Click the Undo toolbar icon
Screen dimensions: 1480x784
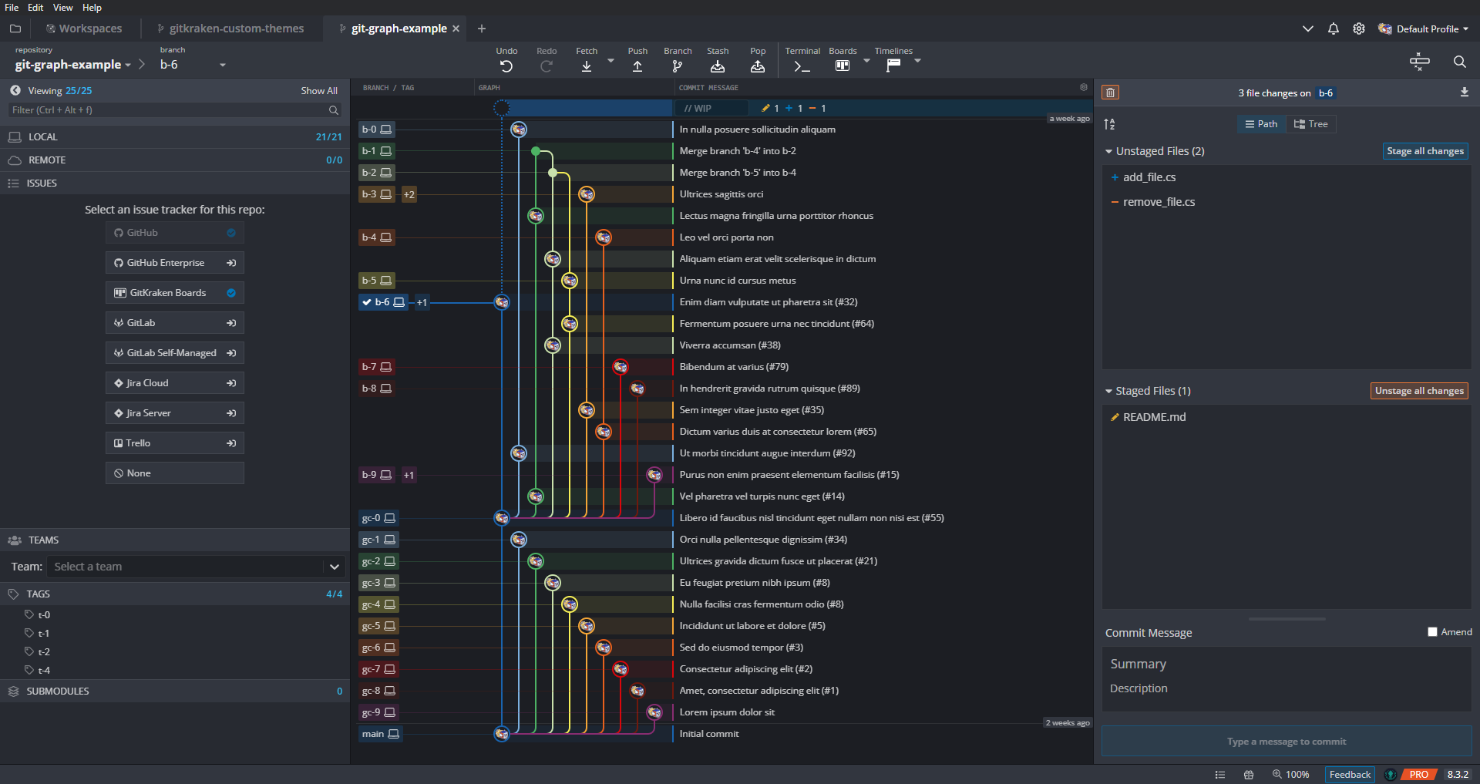click(506, 66)
